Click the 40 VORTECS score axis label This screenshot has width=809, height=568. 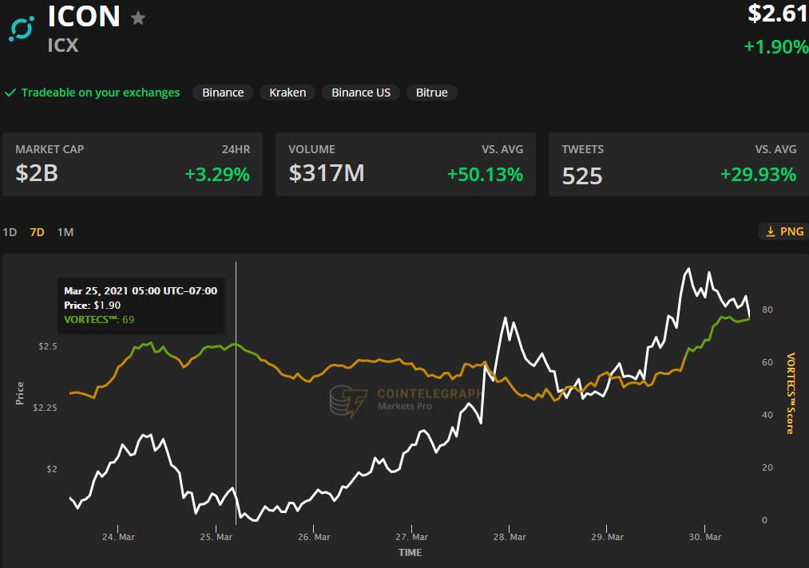point(767,415)
